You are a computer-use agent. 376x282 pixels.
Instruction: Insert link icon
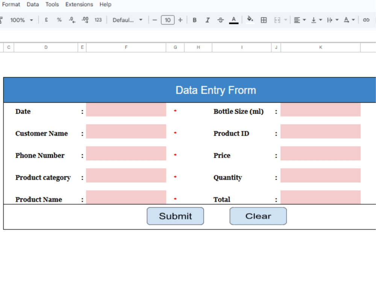click(366, 20)
